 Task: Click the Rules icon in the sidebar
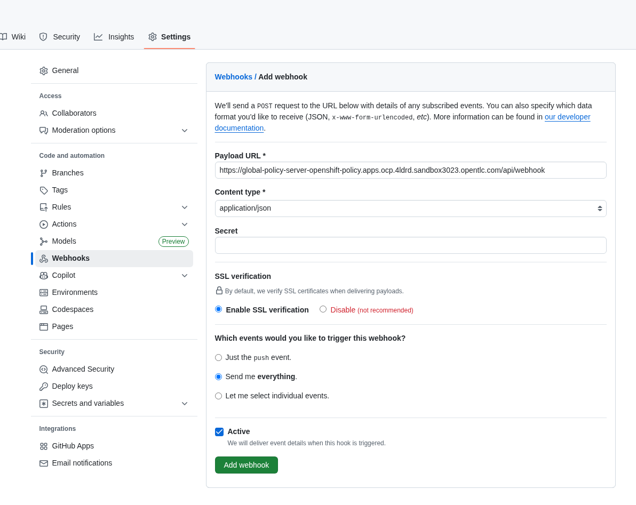click(x=43, y=207)
